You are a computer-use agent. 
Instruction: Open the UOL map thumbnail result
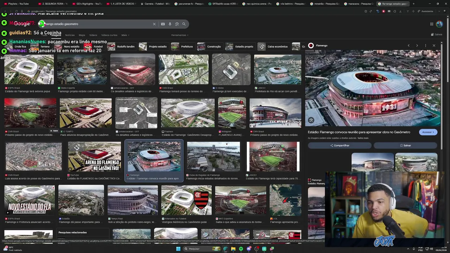pyautogui.click(x=285, y=200)
